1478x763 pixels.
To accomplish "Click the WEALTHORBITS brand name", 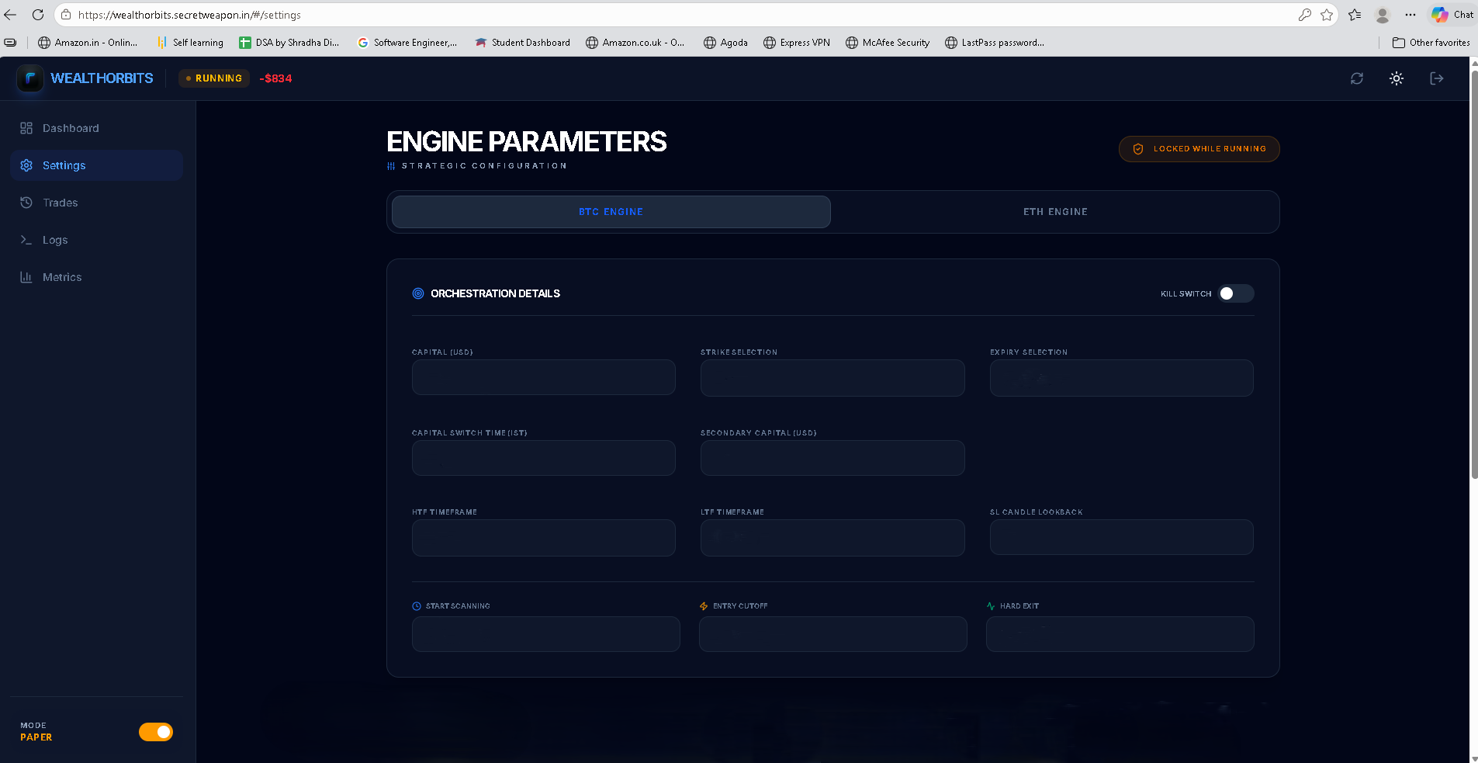I will click(x=102, y=78).
